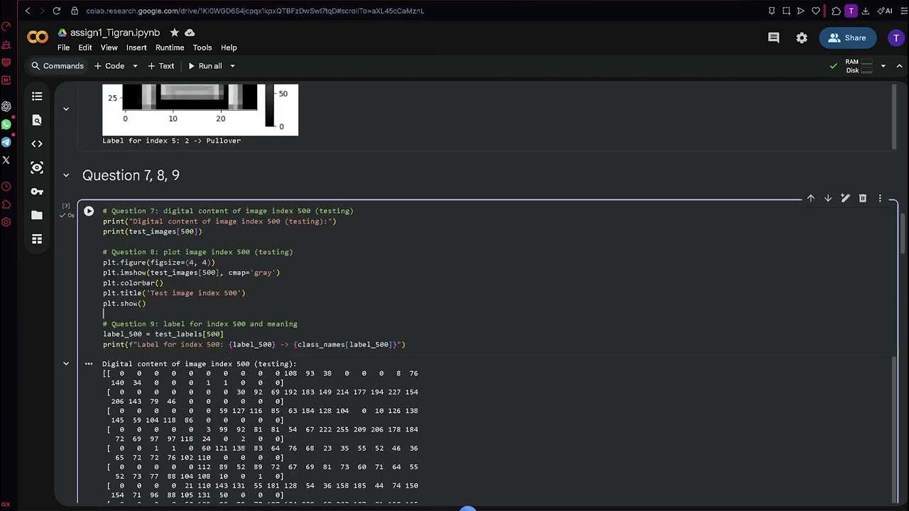Open the Tools menu
The width and height of the screenshot is (909, 511).
[x=202, y=48]
